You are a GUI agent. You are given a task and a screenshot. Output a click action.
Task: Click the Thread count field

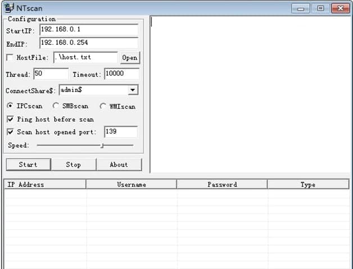pyautogui.click(x=51, y=74)
